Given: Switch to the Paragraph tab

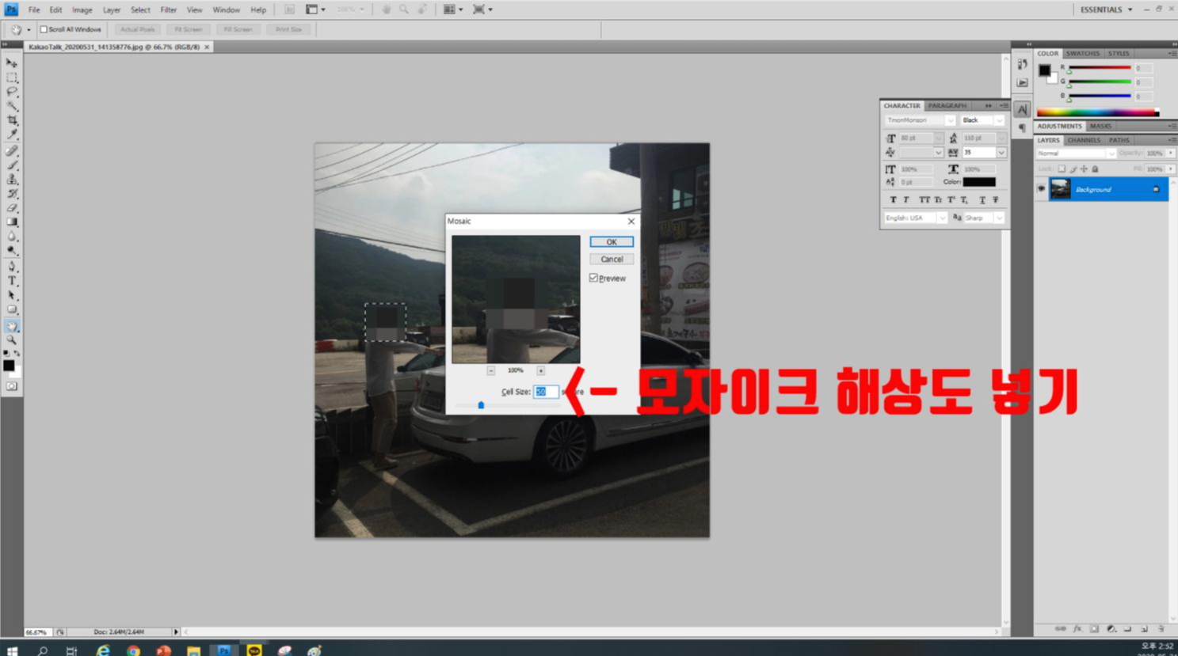Looking at the screenshot, I should [x=947, y=105].
